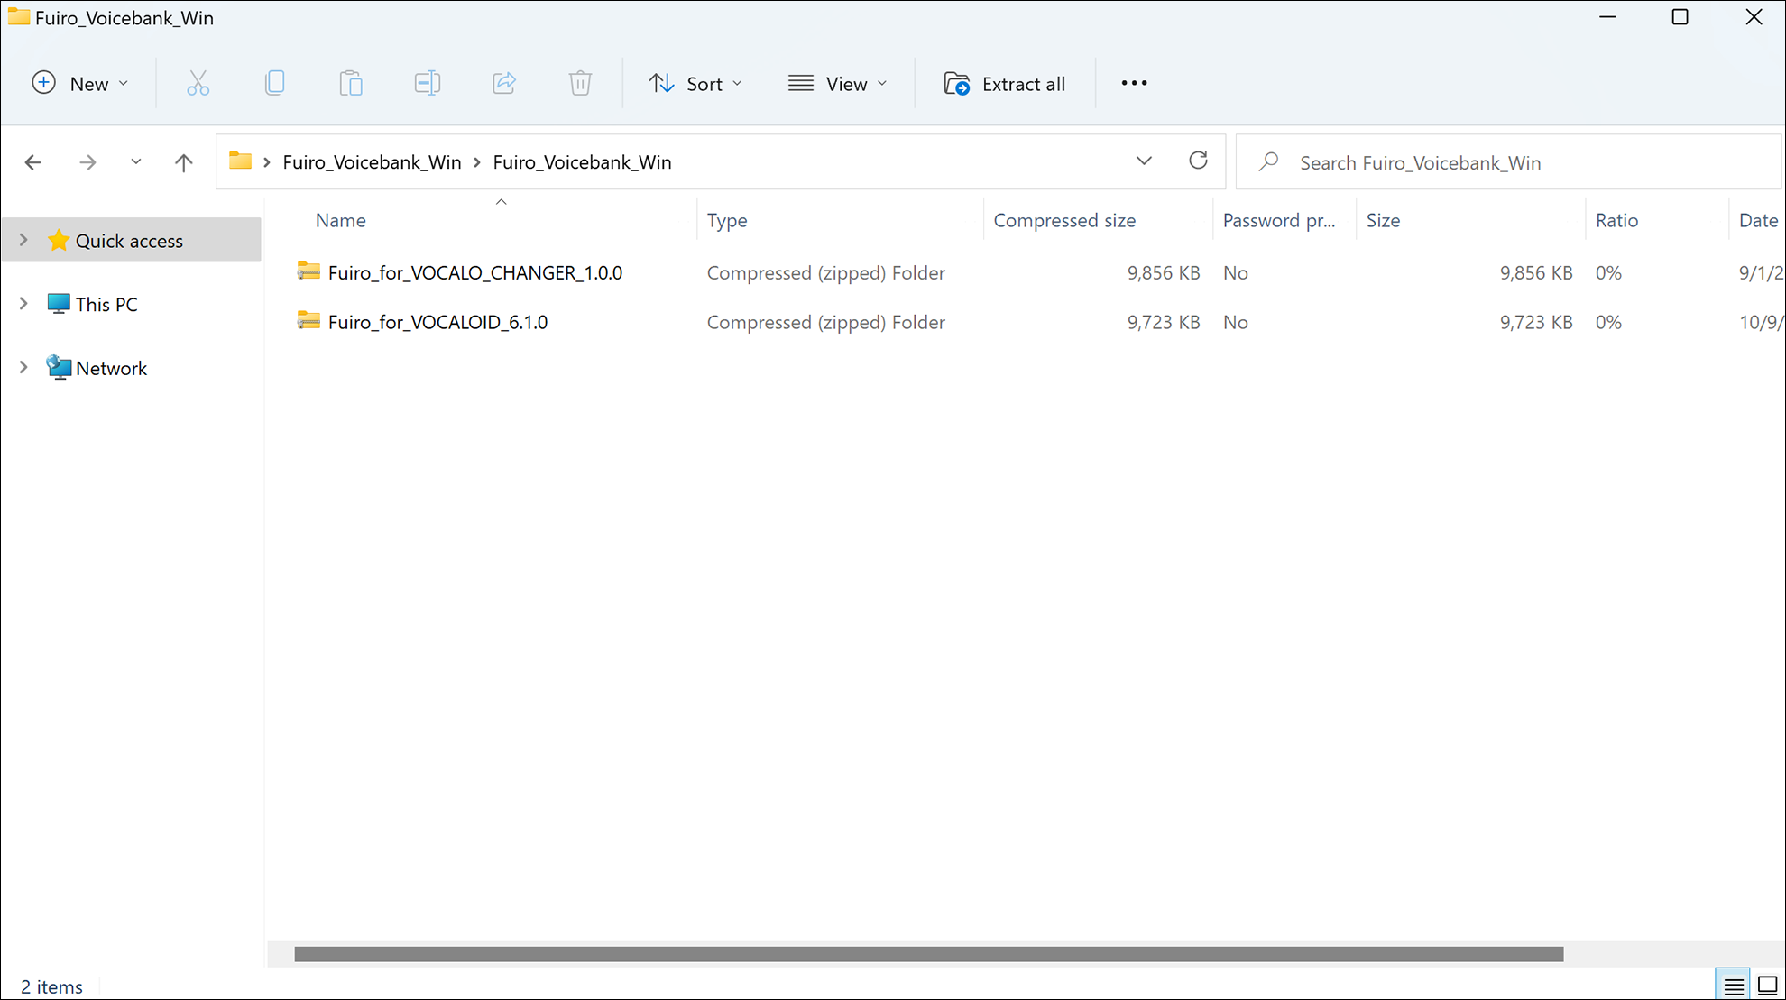This screenshot has width=1786, height=1000.
Task: Rename using the toolbar rename icon
Action: [427, 83]
